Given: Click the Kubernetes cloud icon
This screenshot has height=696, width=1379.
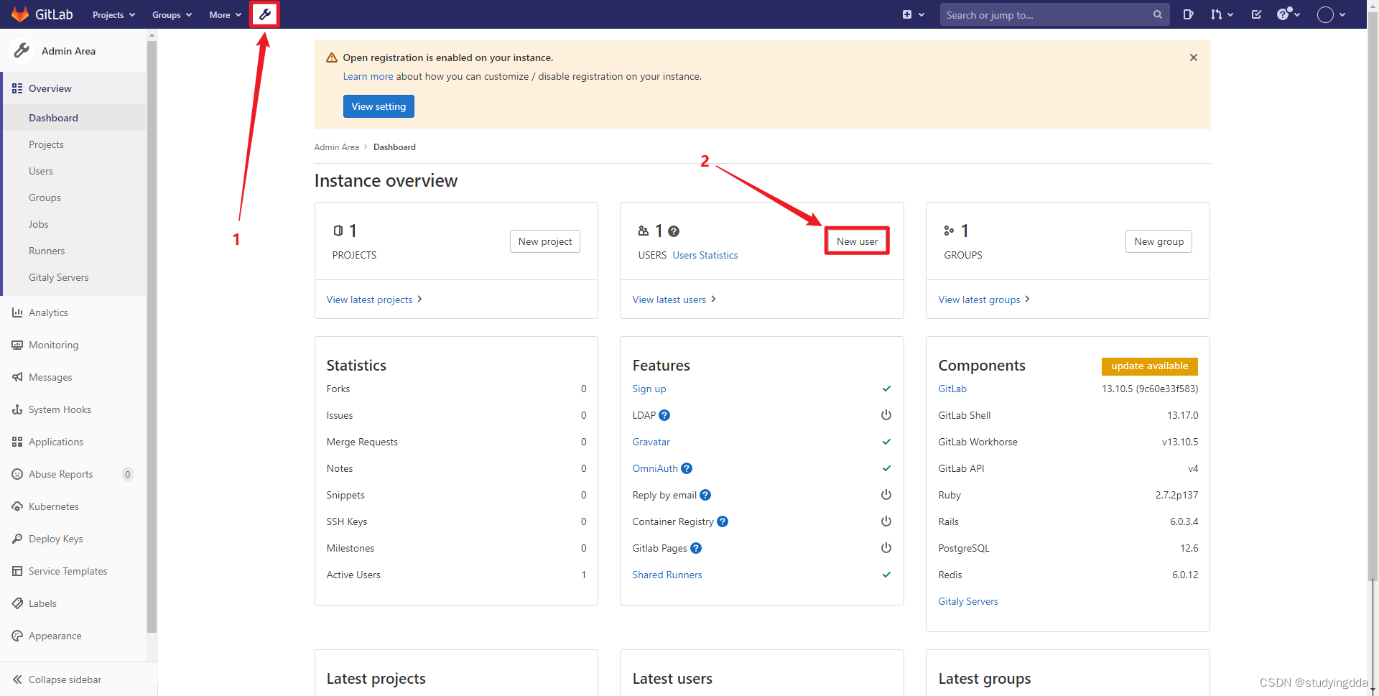Looking at the screenshot, I should [x=17, y=506].
